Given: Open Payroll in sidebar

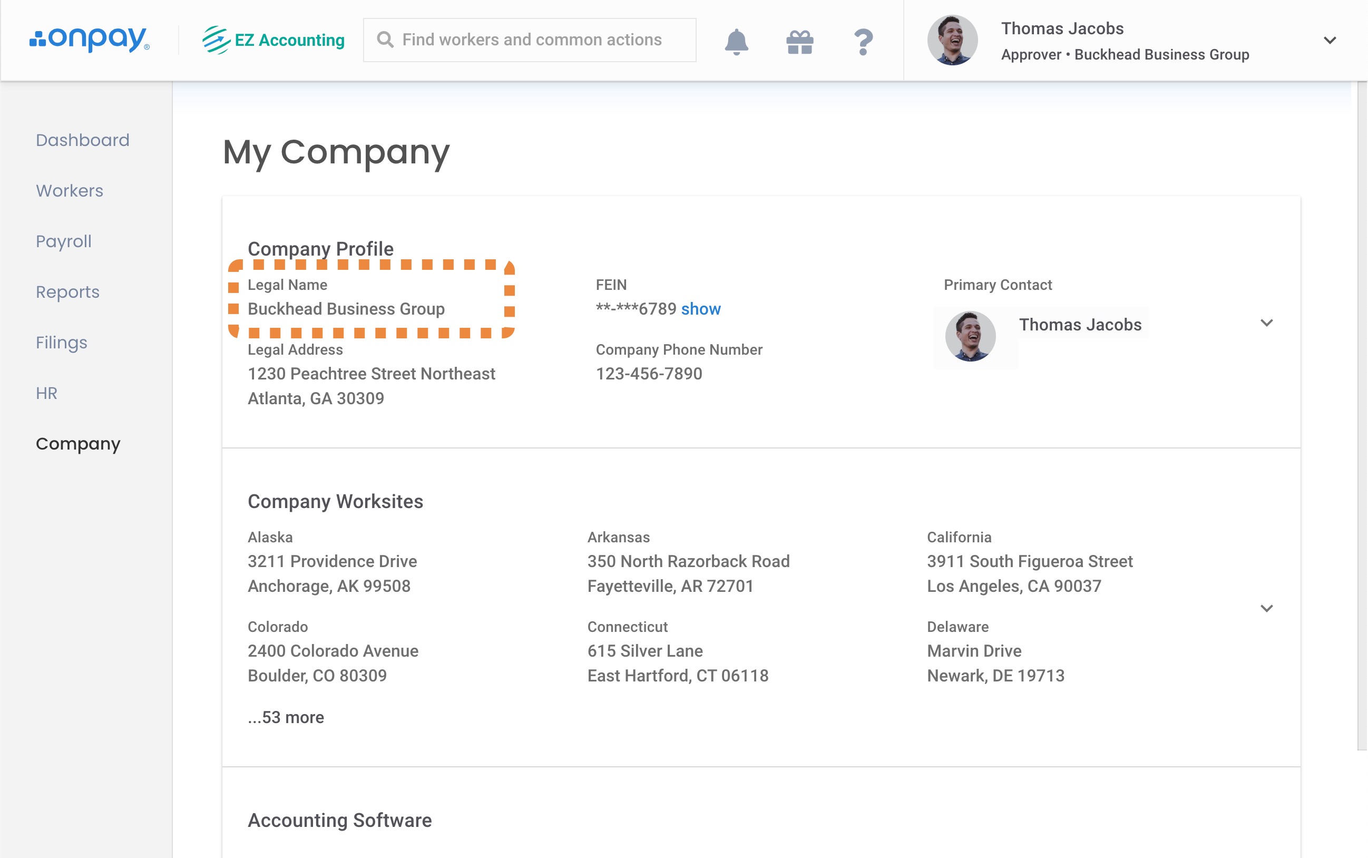Looking at the screenshot, I should coord(64,241).
